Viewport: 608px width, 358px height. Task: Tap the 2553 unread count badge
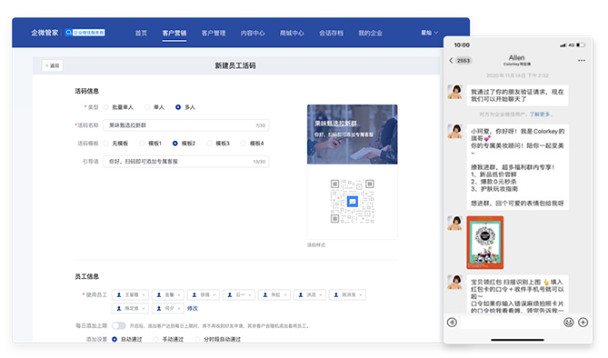463,61
